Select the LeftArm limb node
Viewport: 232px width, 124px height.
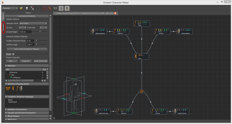click(162, 32)
